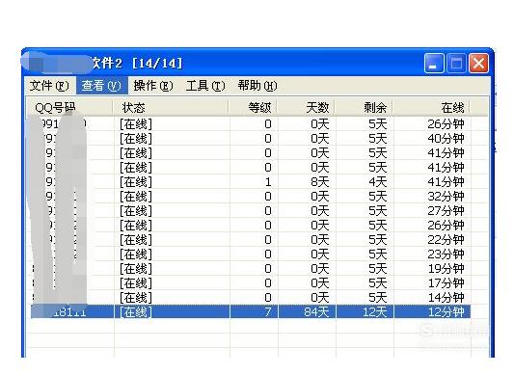The width and height of the screenshot is (514, 375).
Task: Click the 4天 remaining cell
Action: (x=378, y=182)
